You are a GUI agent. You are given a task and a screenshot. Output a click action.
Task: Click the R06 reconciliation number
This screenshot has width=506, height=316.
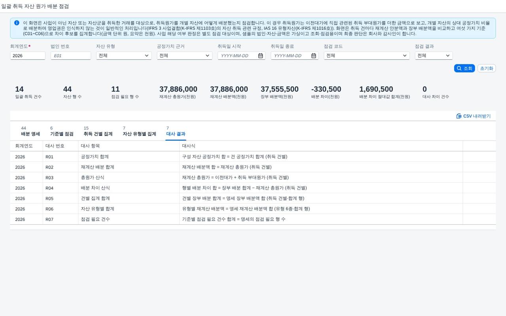(49, 209)
